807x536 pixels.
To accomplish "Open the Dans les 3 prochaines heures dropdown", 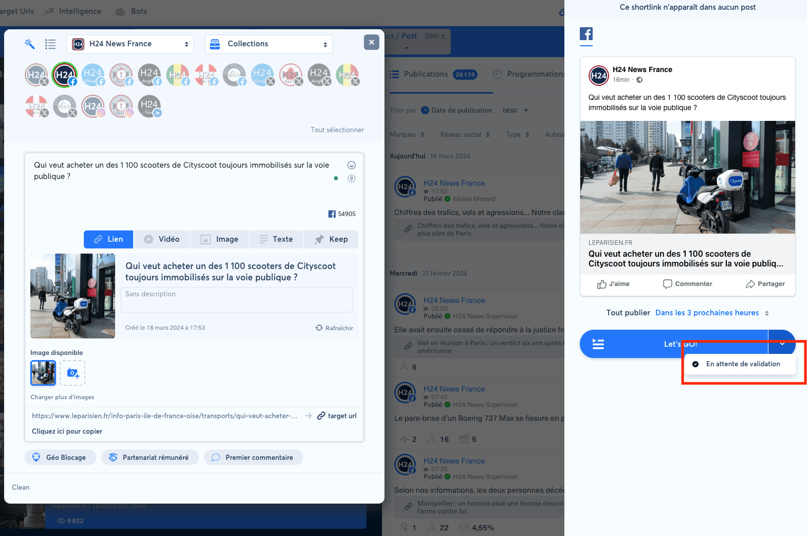I will click(x=712, y=313).
